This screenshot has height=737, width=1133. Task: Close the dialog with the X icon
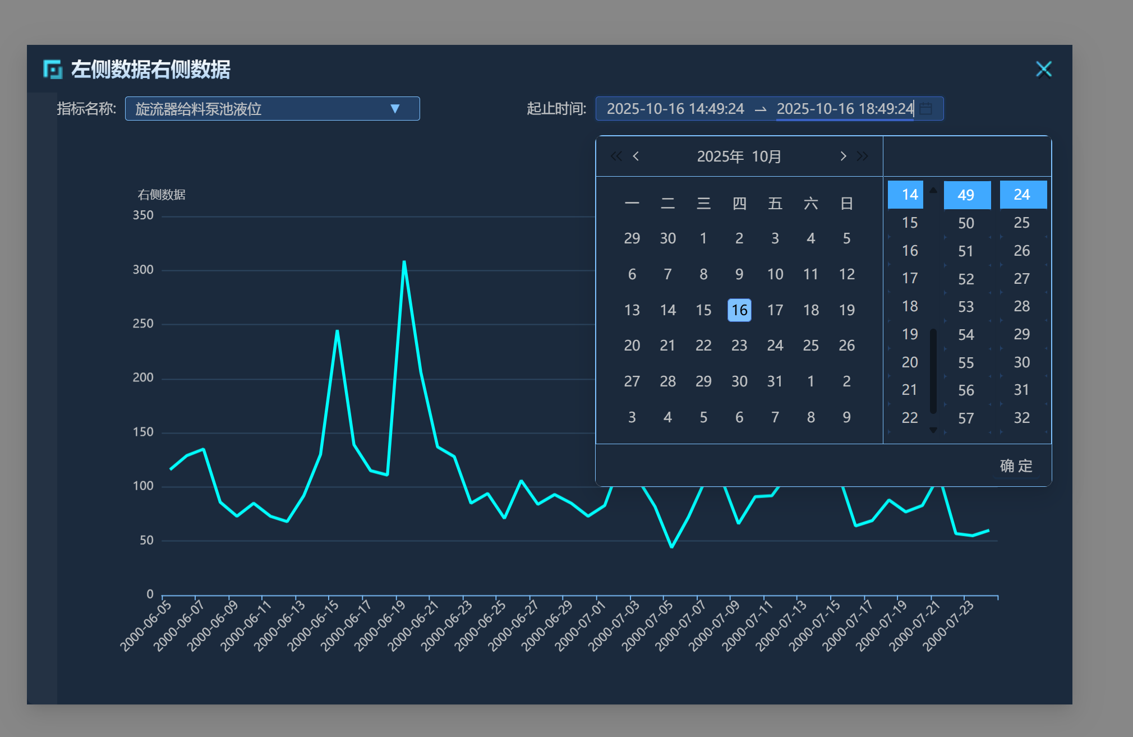[x=1043, y=70]
